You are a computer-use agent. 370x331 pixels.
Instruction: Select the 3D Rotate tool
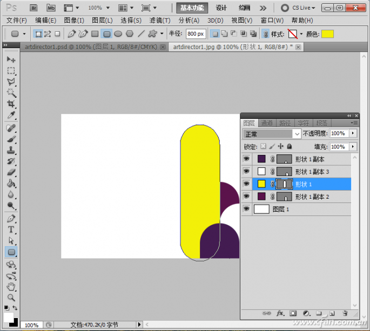coord(11,265)
